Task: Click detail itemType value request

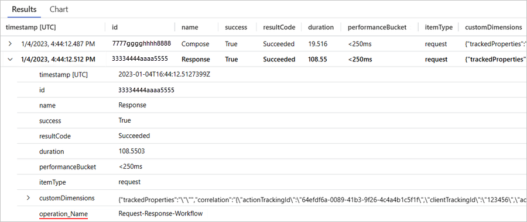Action: coord(129,182)
